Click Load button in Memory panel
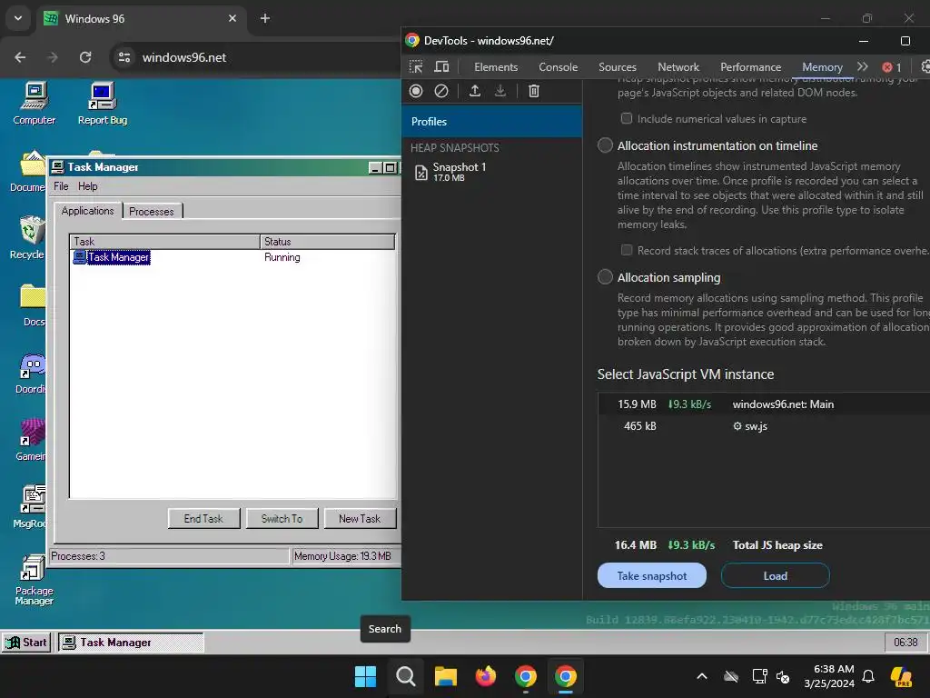This screenshot has height=698, width=930. (776, 575)
